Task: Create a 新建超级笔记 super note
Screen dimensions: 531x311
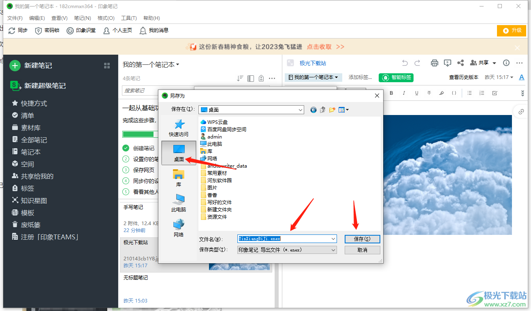Action: [38, 85]
